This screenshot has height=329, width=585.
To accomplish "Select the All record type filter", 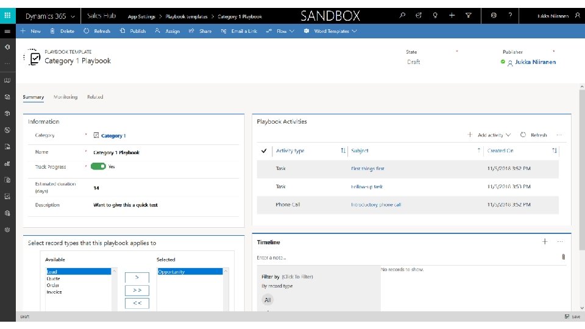I will point(268,300).
